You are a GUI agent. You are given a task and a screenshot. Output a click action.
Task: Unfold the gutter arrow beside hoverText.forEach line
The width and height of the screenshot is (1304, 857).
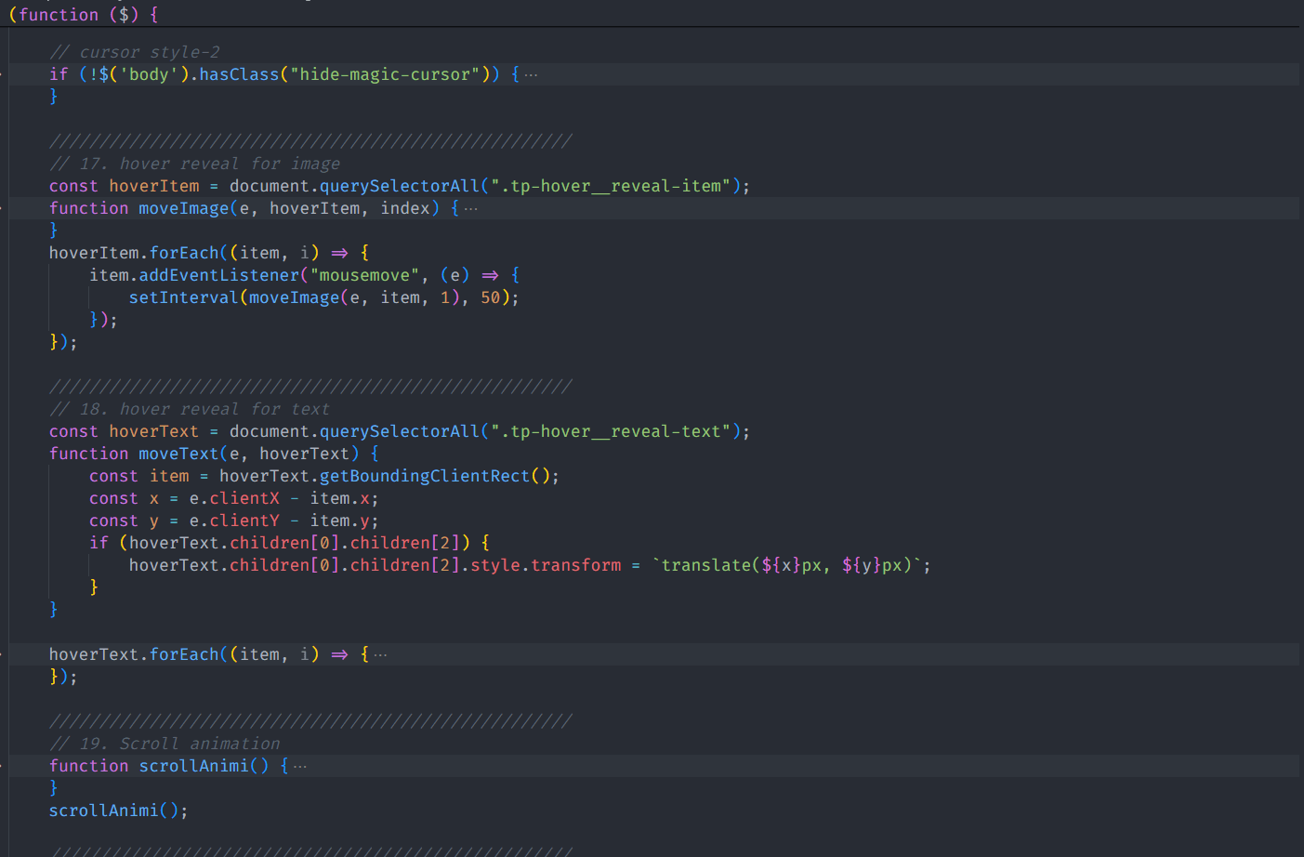coord(3,654)
